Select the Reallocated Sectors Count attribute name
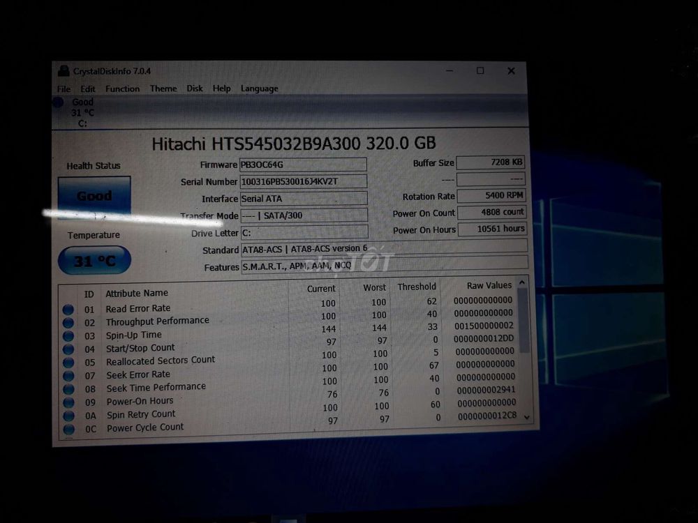Image resolution: width=698 pixels, height=523 pixels. click(161, 361)
